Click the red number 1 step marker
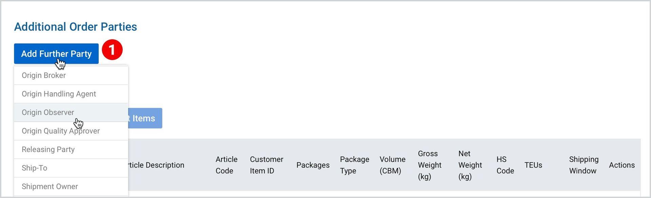The width and height of the screenshot is (651, 198). (x=112, y=50)
